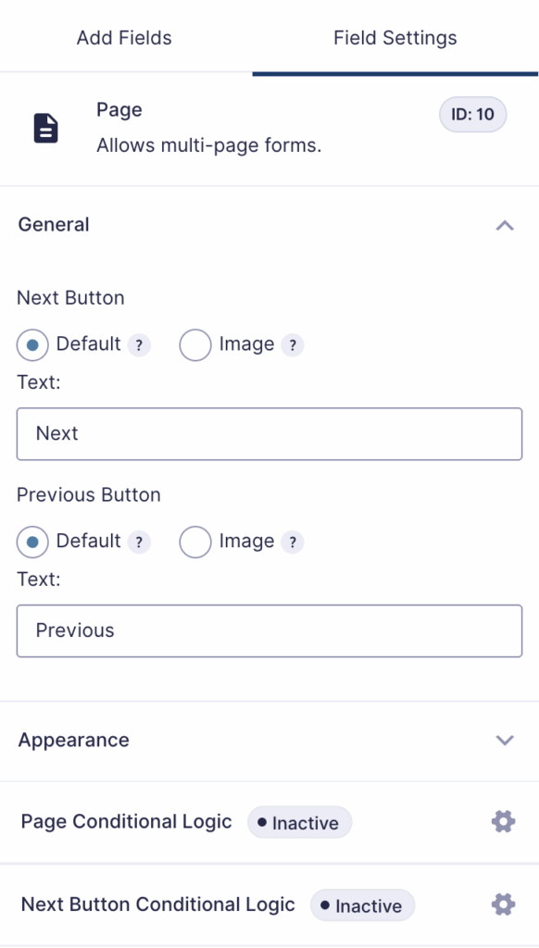Collapse the General section

tap(505, 224)
